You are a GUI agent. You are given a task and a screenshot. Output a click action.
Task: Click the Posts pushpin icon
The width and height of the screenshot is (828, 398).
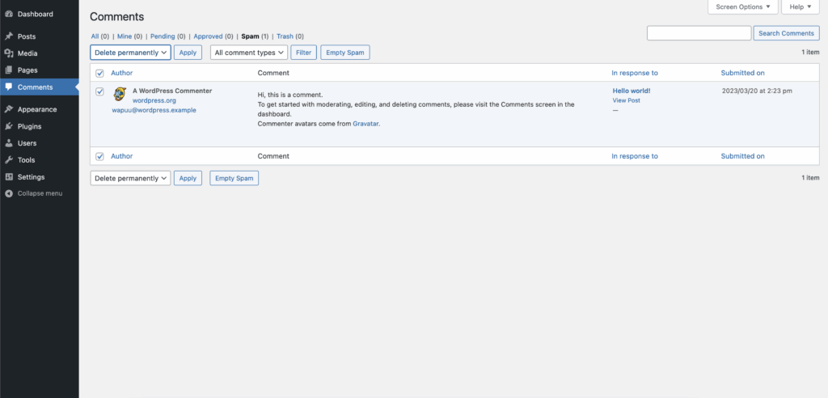[8, 36]
